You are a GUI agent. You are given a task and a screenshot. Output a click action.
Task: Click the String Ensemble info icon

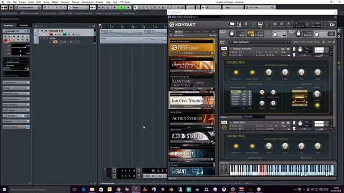pos(288,49)
